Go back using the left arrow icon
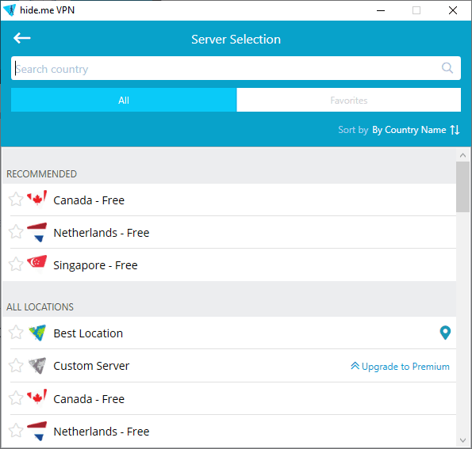The width and height of the screenshot is (472, 449). click(22, 38)
